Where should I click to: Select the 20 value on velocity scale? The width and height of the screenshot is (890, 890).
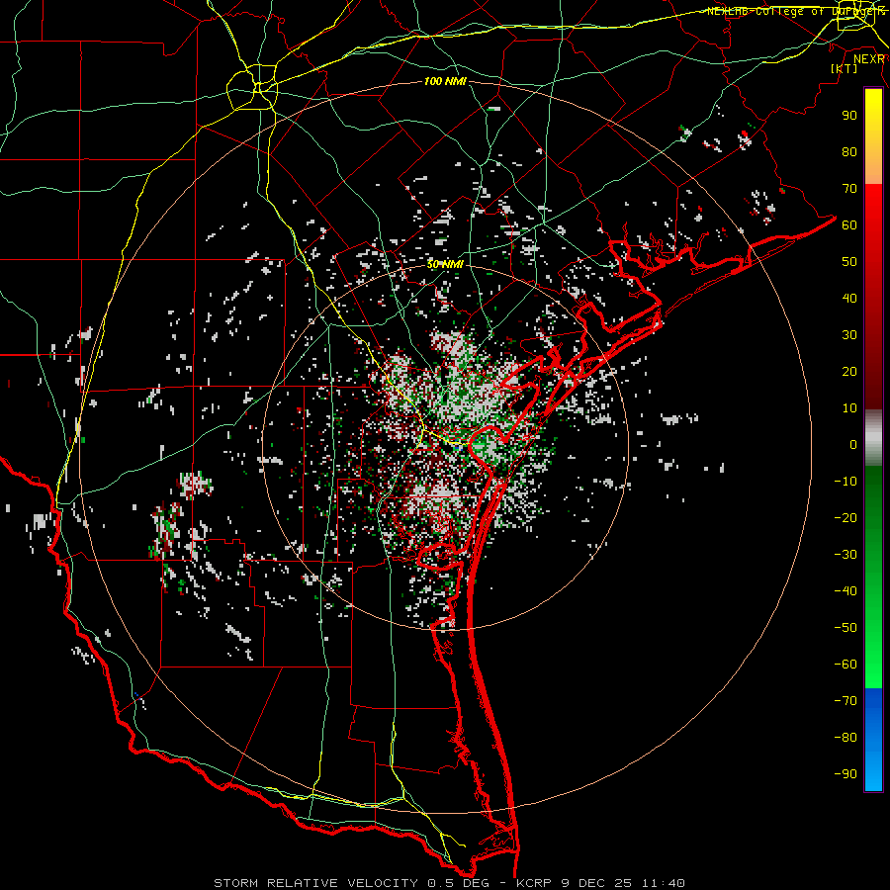tap(849, 371)
